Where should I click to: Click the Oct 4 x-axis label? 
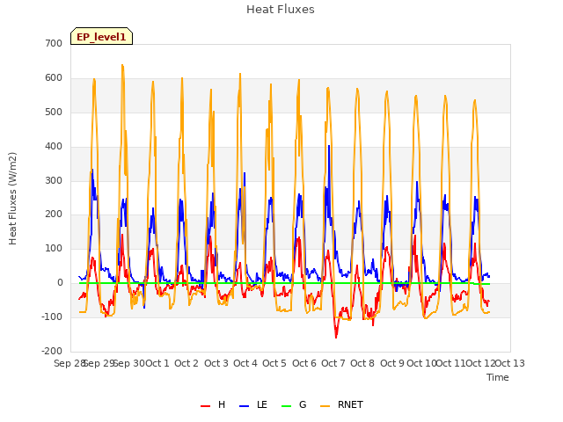click(245, 363)
